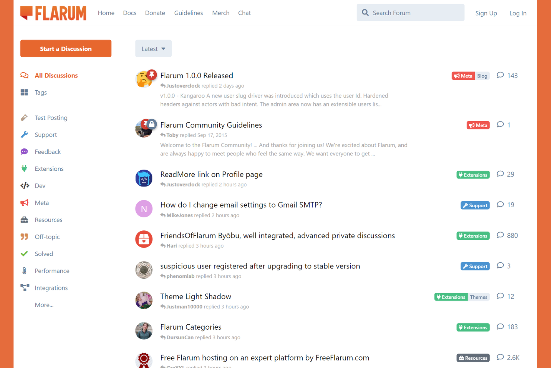The image size is (551, 368).
Task: Click Sign Up in the header
Action: 486,13
